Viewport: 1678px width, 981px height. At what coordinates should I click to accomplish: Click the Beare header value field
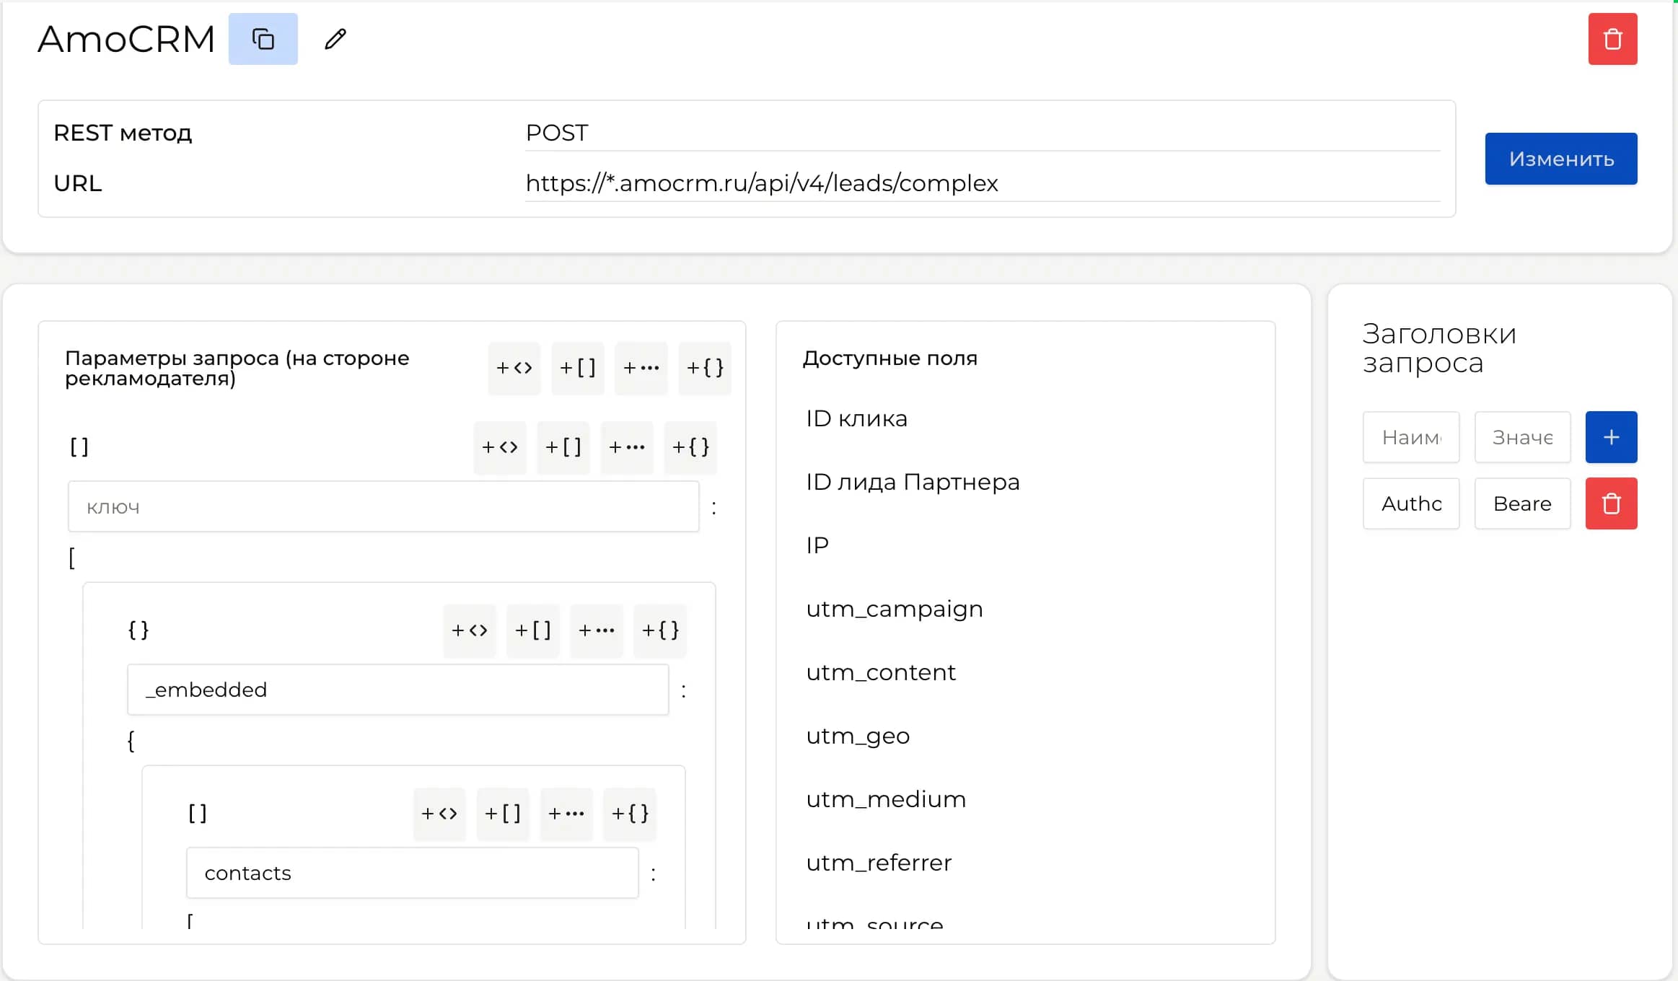pyautogui.click(x=1521, y=503)
